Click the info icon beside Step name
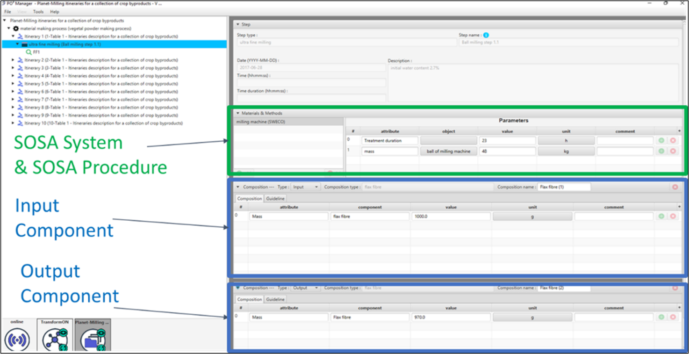 486,35
